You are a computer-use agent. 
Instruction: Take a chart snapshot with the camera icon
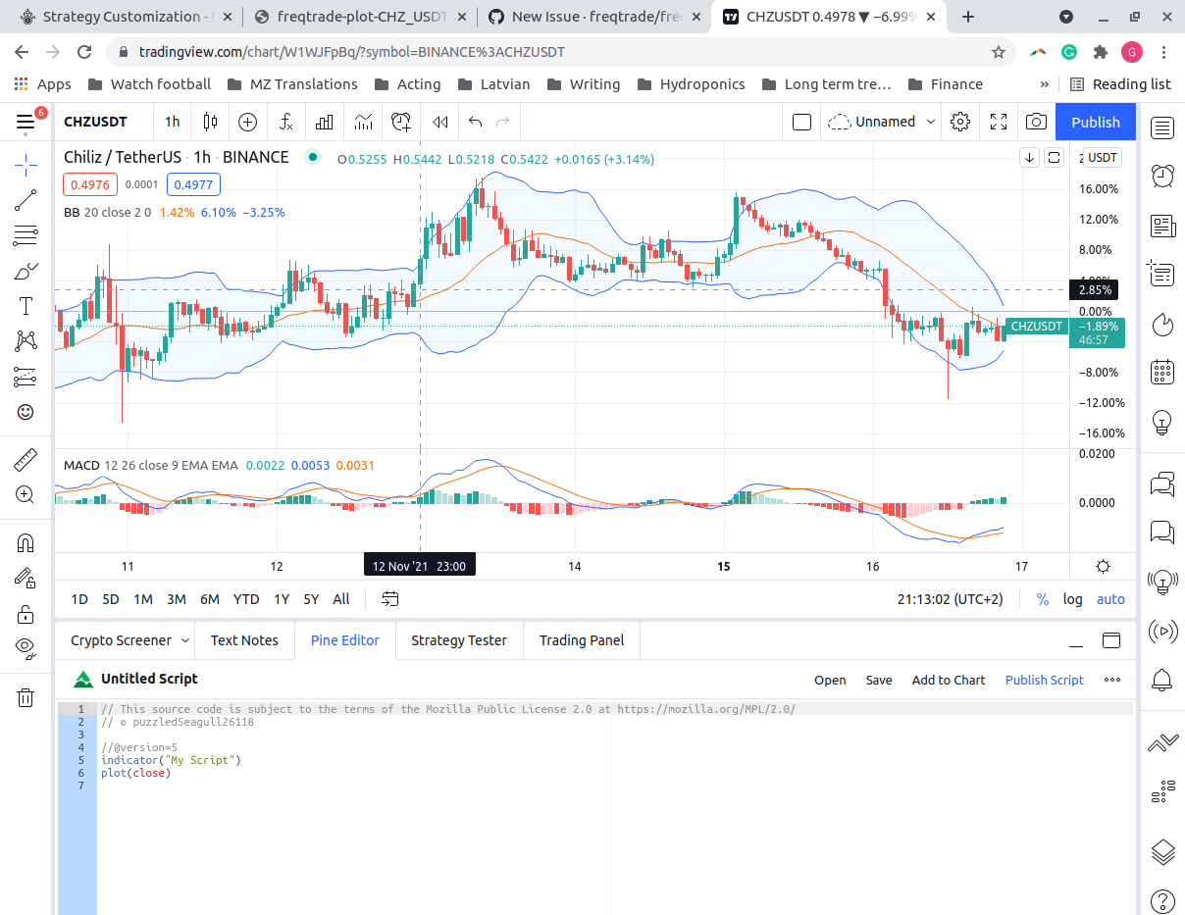[x=1035, y=122]
